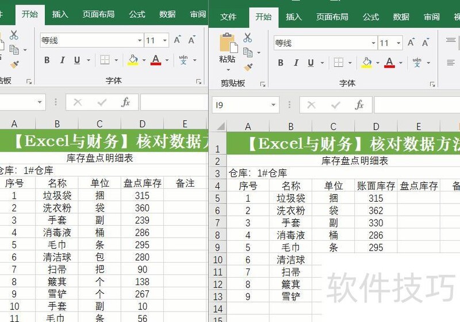Click red font color button in right window
This screenshot has width=460, height=322.
coord(389,63)
